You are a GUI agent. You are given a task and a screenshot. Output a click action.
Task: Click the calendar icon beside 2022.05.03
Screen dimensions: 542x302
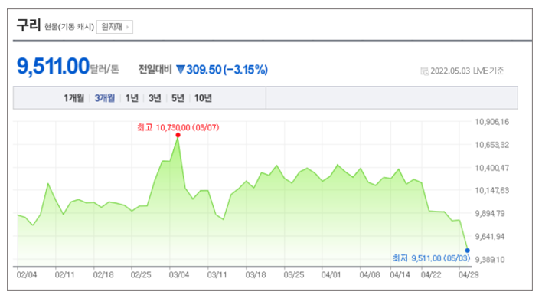point(424,71)
